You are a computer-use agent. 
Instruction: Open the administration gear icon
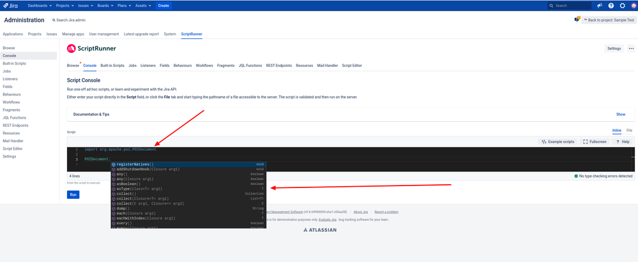click(622, 6)
